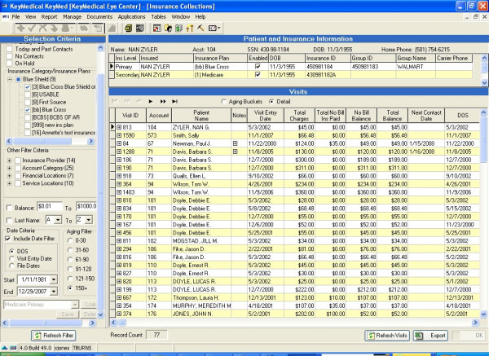Image resolution: width=489 pixels, height=356 pixels.
Task: Expand Service Locations (10) filter node
Action: pos(9,183)
